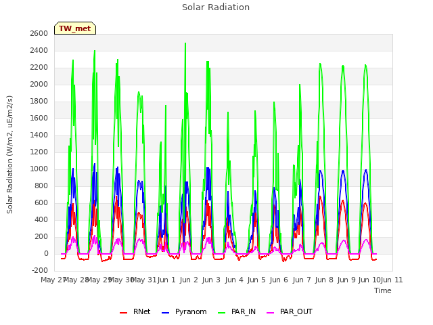Image resolution: width=433 pixels, height=325 pixels.
Task: Toggle the Pyranom series in the legend
Action: coord(184,311)
